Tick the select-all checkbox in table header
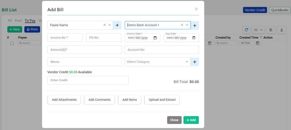291x130 pixels. [12, 43]
